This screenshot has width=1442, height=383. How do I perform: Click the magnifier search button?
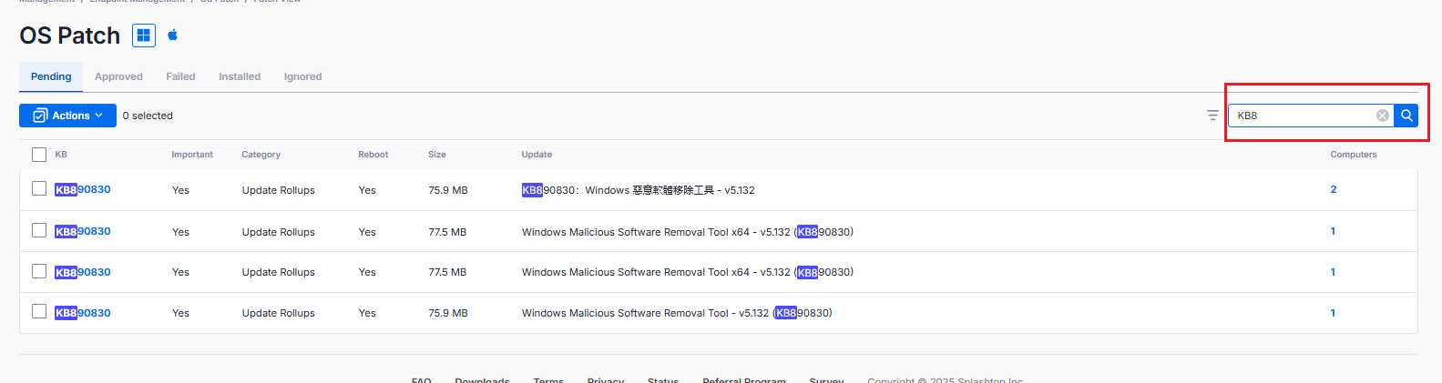[x=1406, y=116]
